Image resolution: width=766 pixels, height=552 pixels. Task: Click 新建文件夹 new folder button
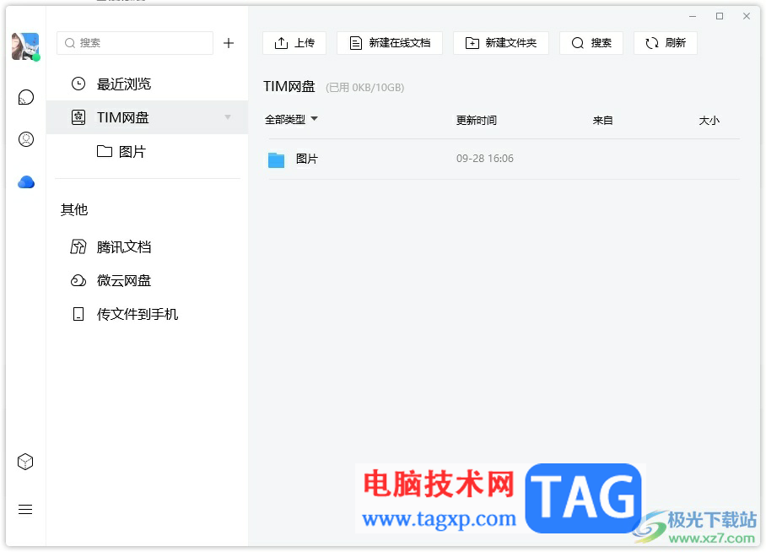(x=501, y=43)
